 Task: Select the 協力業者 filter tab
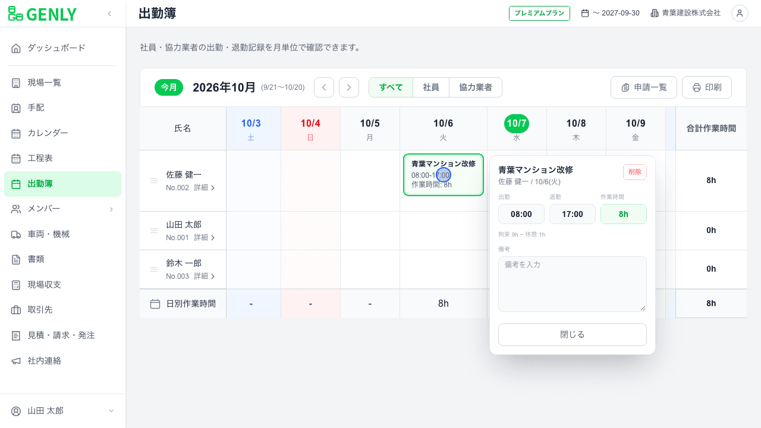pyautogui.click(x=476, y=87)
